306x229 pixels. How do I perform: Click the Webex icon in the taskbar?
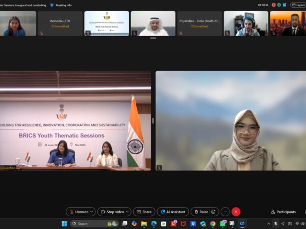click(242, 223)
